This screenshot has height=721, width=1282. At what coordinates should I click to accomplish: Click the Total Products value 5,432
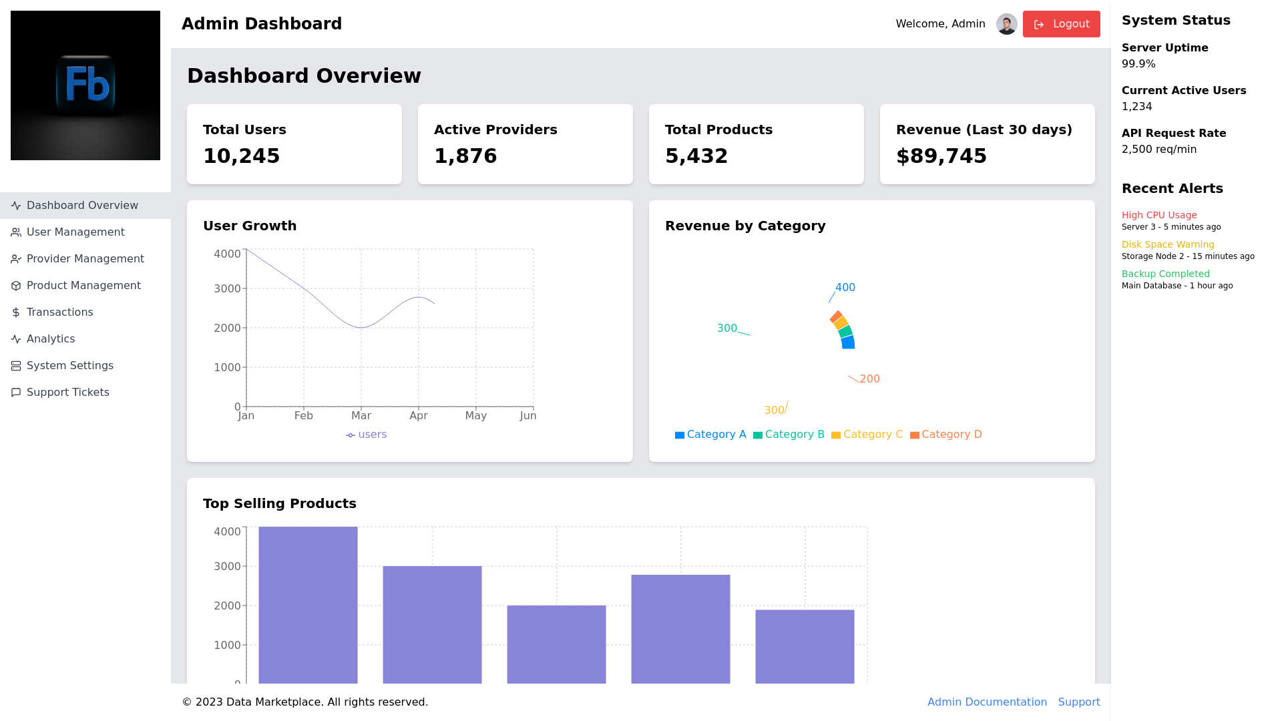point(696,156)
